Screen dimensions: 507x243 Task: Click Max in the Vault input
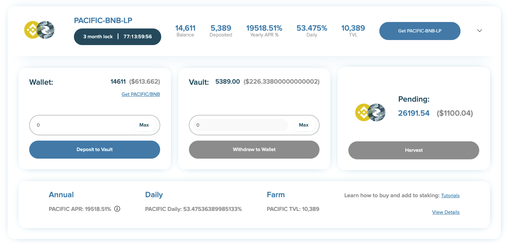pos(304,125)
